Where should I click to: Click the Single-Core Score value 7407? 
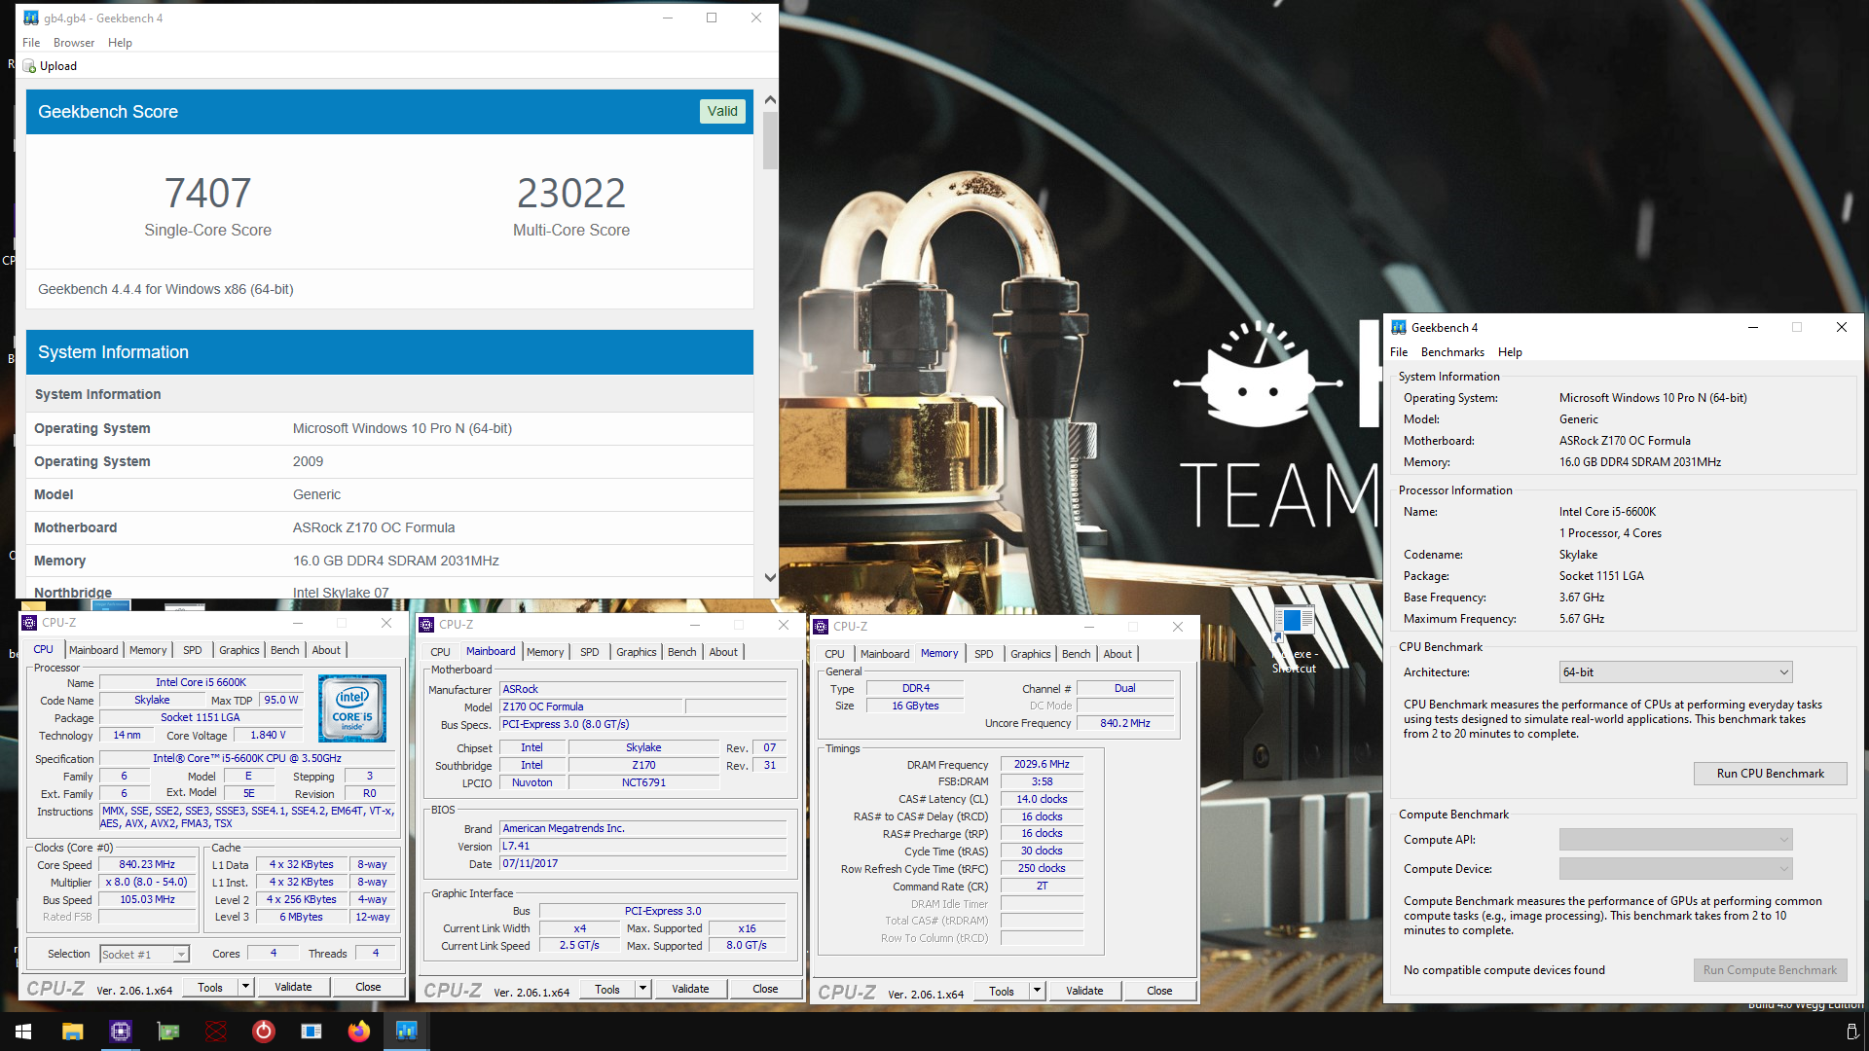[207, 193]
